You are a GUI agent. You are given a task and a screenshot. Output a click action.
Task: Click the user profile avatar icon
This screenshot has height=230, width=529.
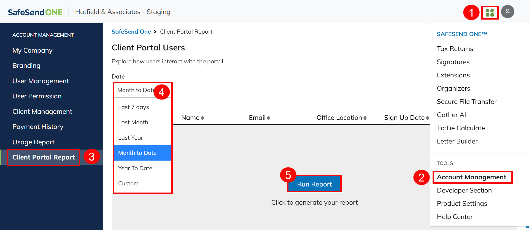pyautogui.click(x=507, y=12)
